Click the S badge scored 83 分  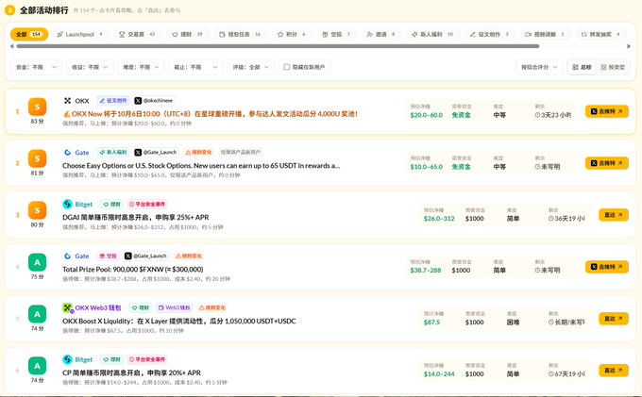37,108
